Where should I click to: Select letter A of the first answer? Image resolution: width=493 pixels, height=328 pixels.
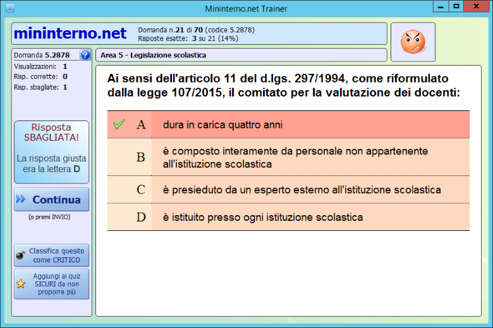click(x=141, y=125)
